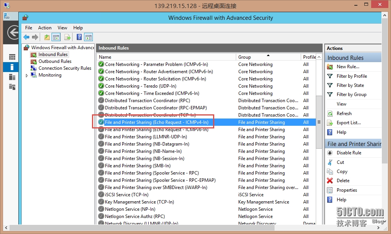The height and width of the screenshot is (234, 391).
Task: Click the rules list vertical scrollbar thumb
Action: (x=319, y=122)
